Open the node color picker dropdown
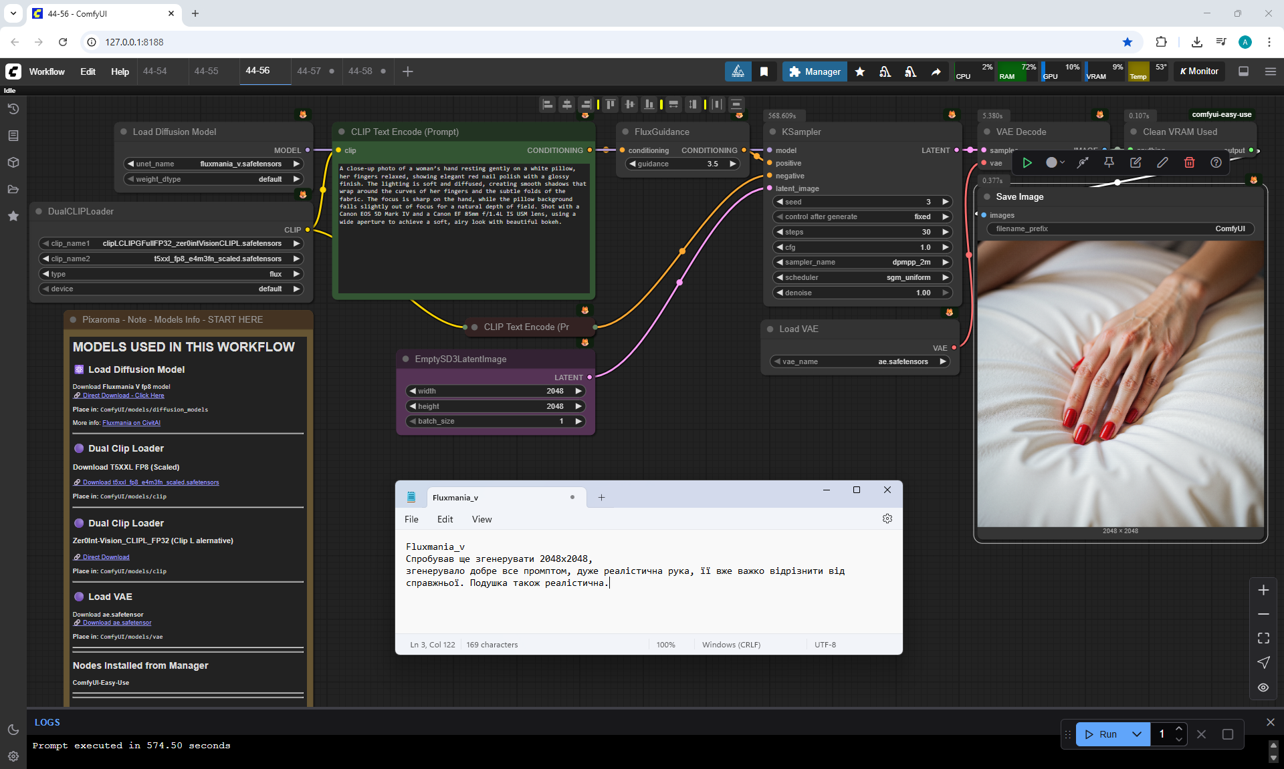This screenshot has width=1284, height=769. pos(1055,162)
